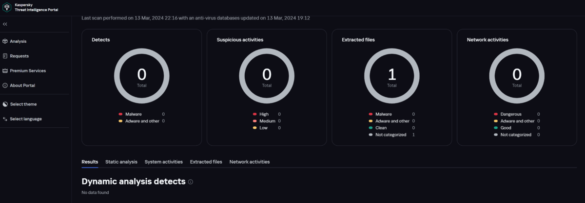Click the Requests document icon
Screen dimensions: 585x203
(5, 56)
